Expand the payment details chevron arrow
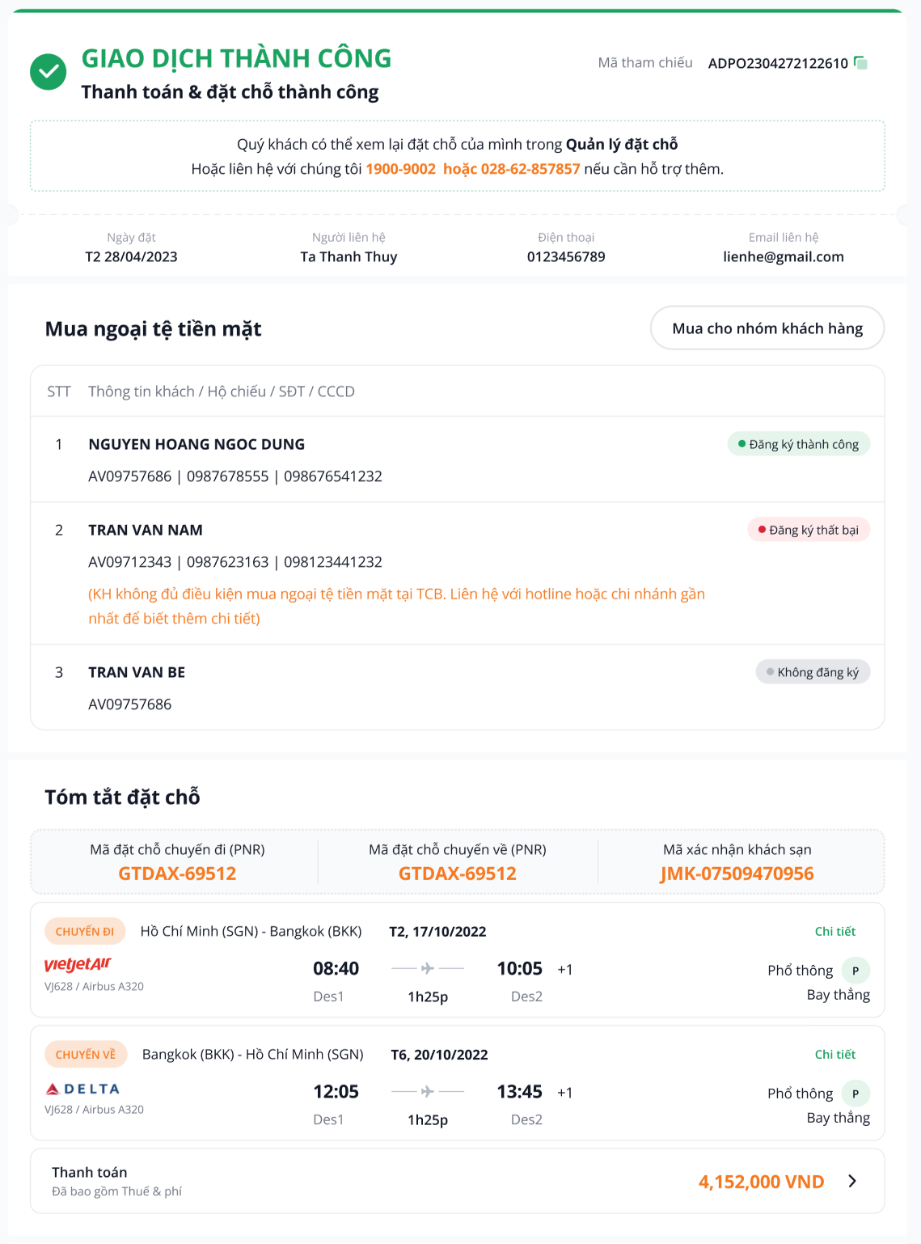 (852, 1181)
